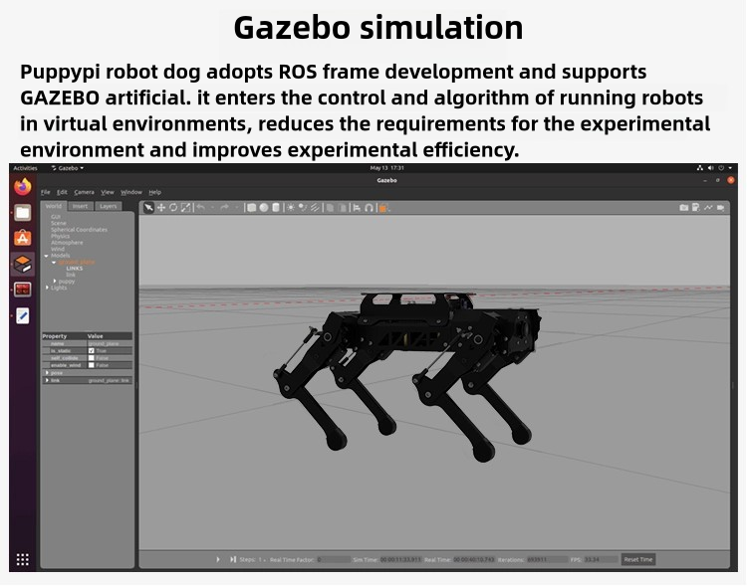Open the View menu
The width and height of the screenshot is (747, 586).
(108, 192)
